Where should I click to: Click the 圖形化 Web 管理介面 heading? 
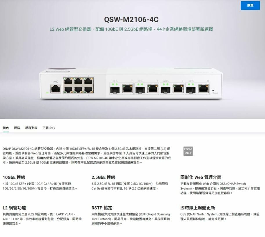click(x=201, y=177)
